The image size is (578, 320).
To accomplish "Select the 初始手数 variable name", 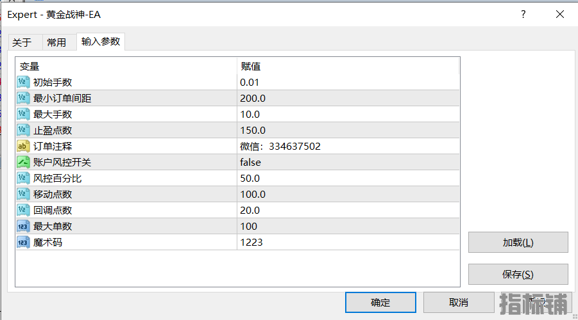I will [53, 83].
